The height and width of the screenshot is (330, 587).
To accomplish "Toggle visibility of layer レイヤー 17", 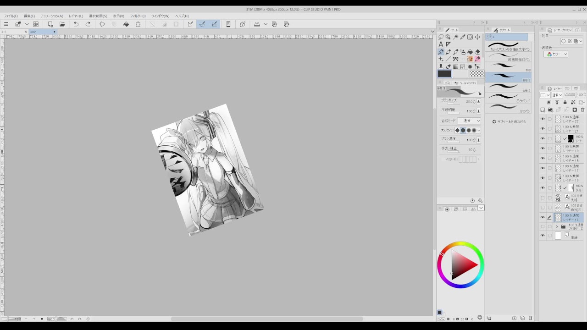I will [x=543, y=168].
